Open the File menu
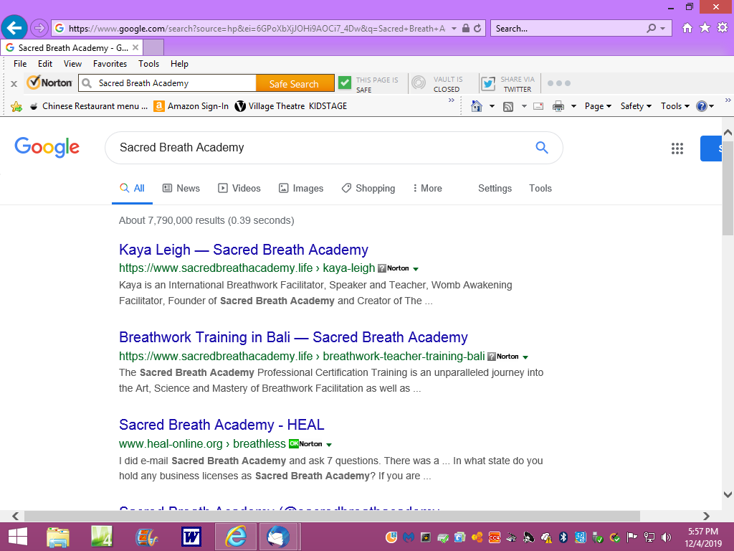Image resolution: width=734 pixels, height=551 pixels. click(x=20, y=64)
